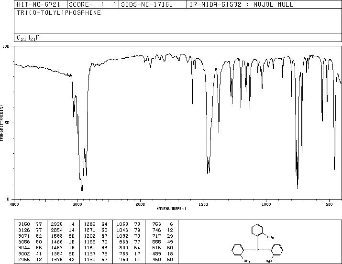
Task: Click the 100 transmittance axis label
Action: 6,46
